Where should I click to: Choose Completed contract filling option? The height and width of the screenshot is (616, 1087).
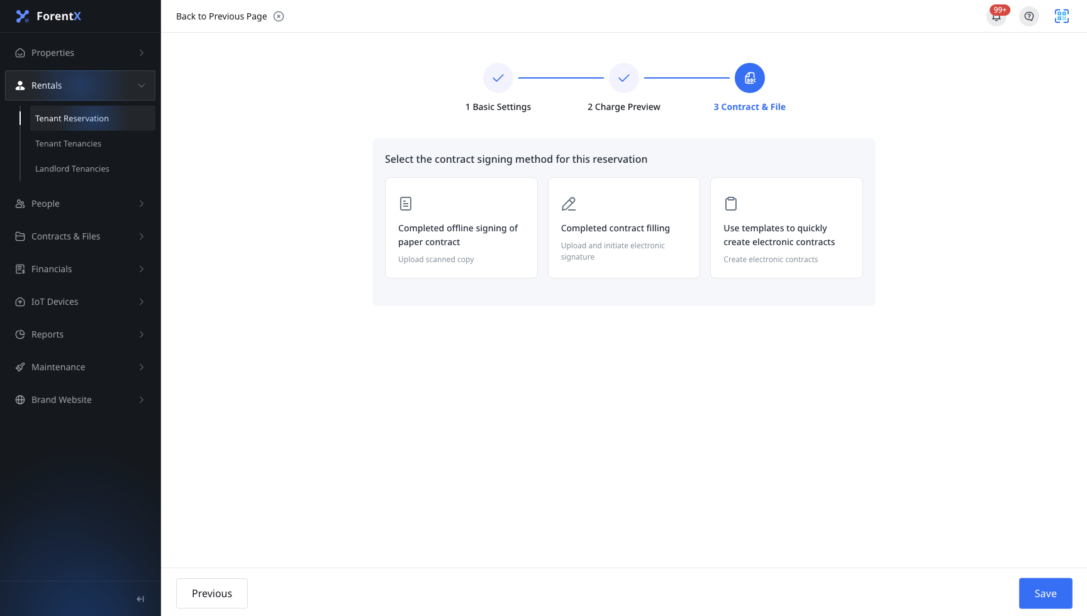[x=624, y=228]
